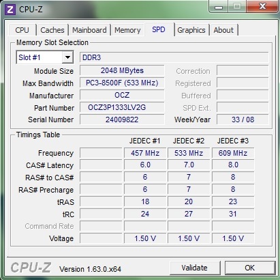The width and height of the screenshot is (280, 280).
Task: Click tRAS value 18
Action: (x=145, y=202)
